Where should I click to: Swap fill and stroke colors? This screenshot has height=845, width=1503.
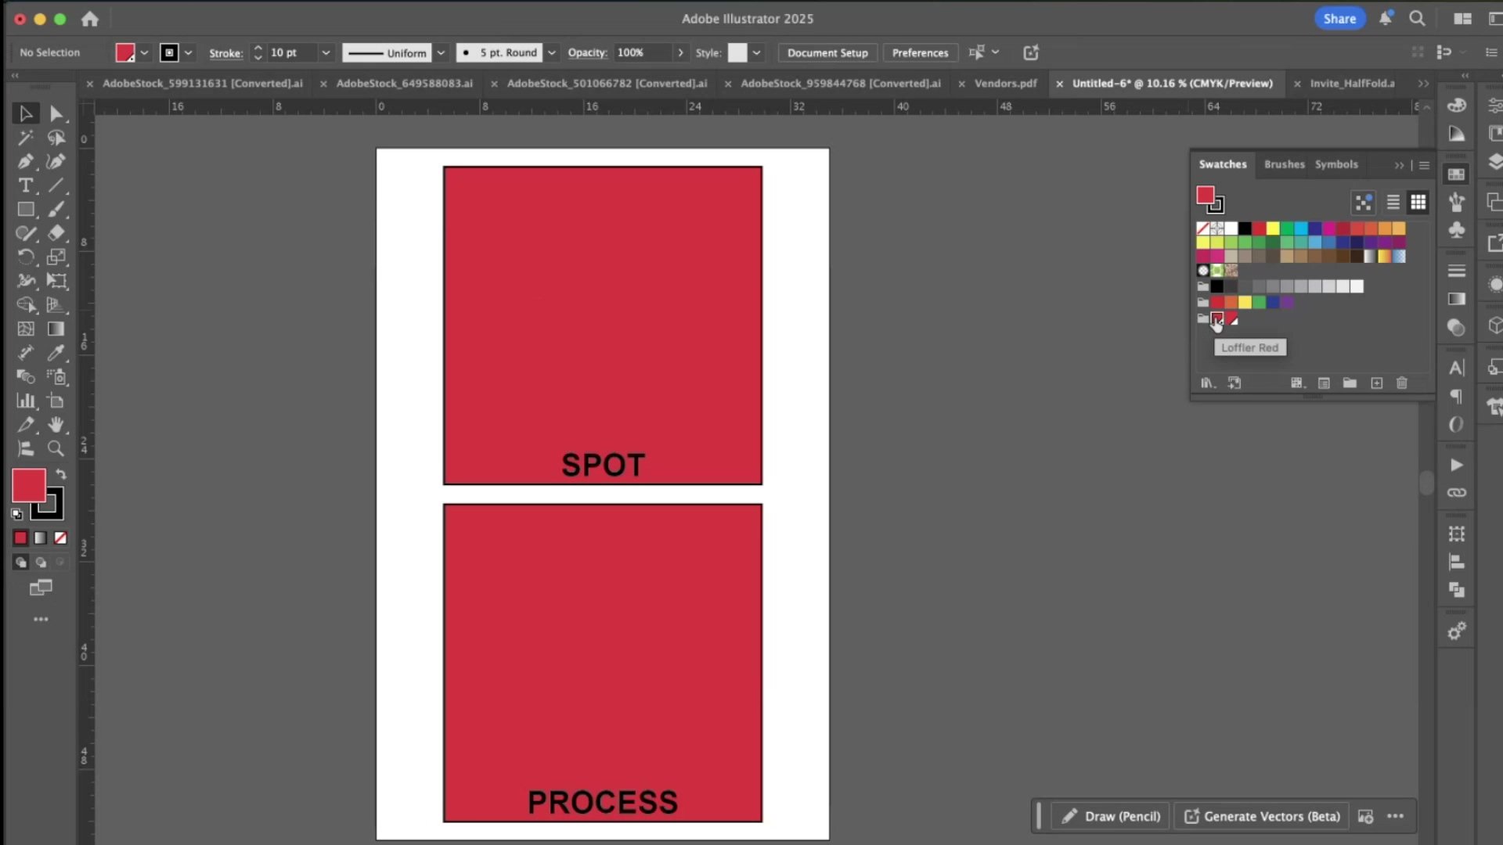[61, 474]
